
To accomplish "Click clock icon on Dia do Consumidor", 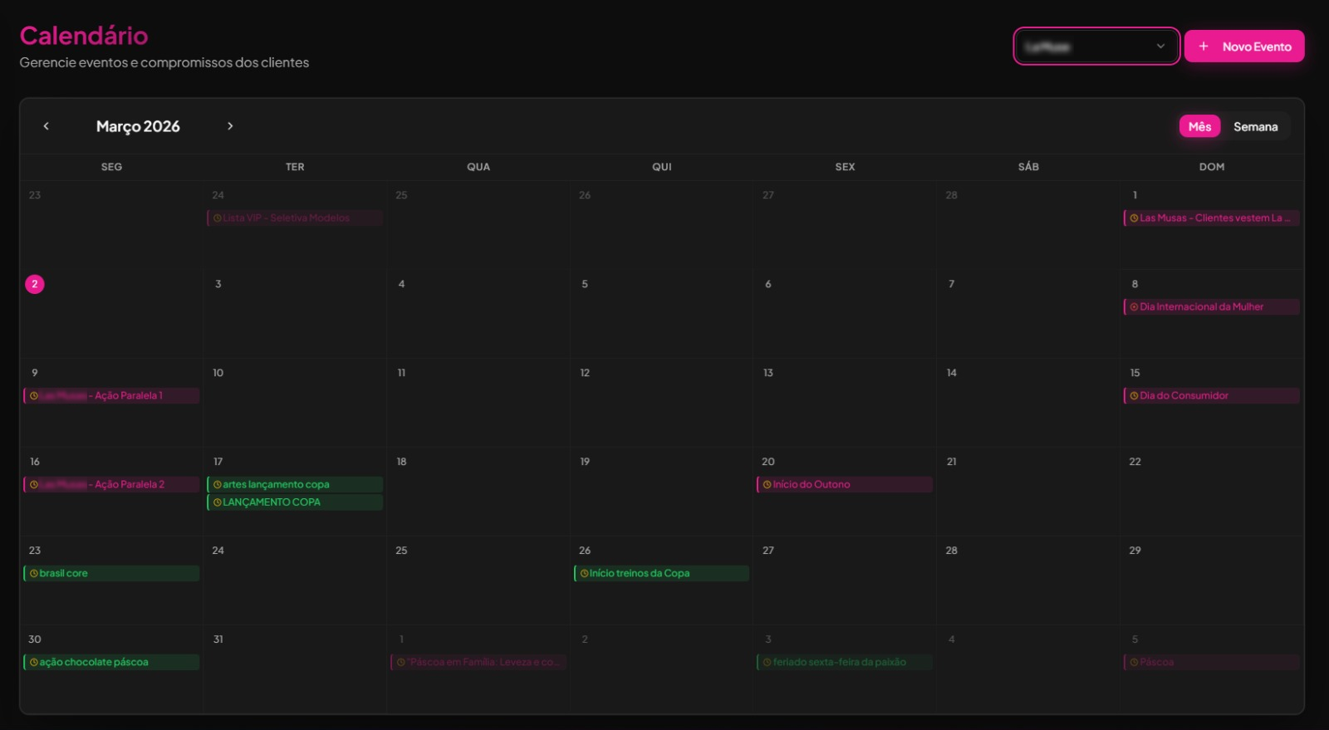I will click(x=1134, y=395).
